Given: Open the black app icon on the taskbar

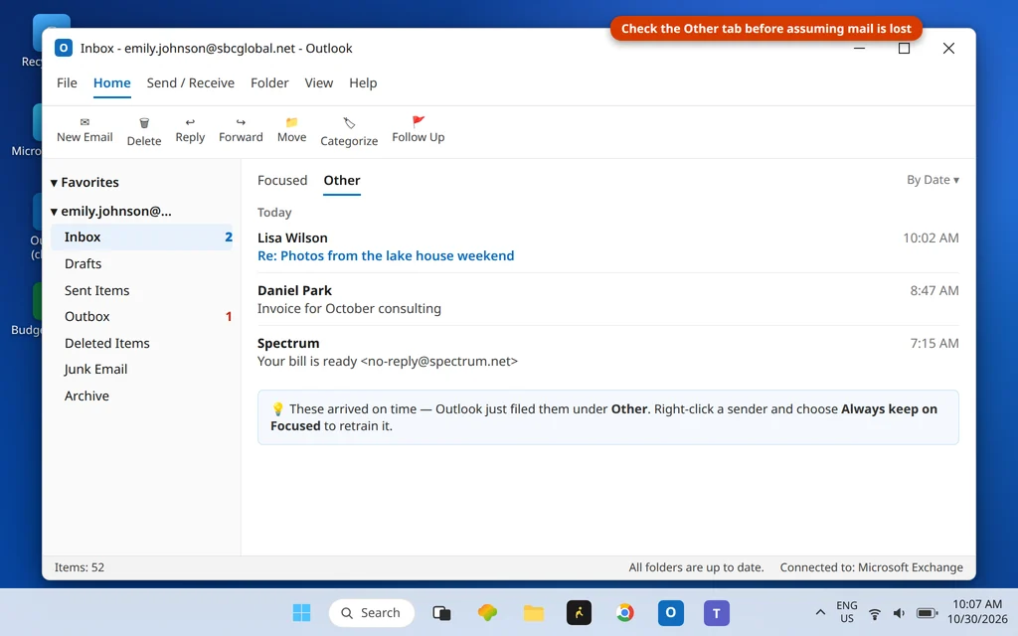Looking at the screenshot, I should click(580, 612).
